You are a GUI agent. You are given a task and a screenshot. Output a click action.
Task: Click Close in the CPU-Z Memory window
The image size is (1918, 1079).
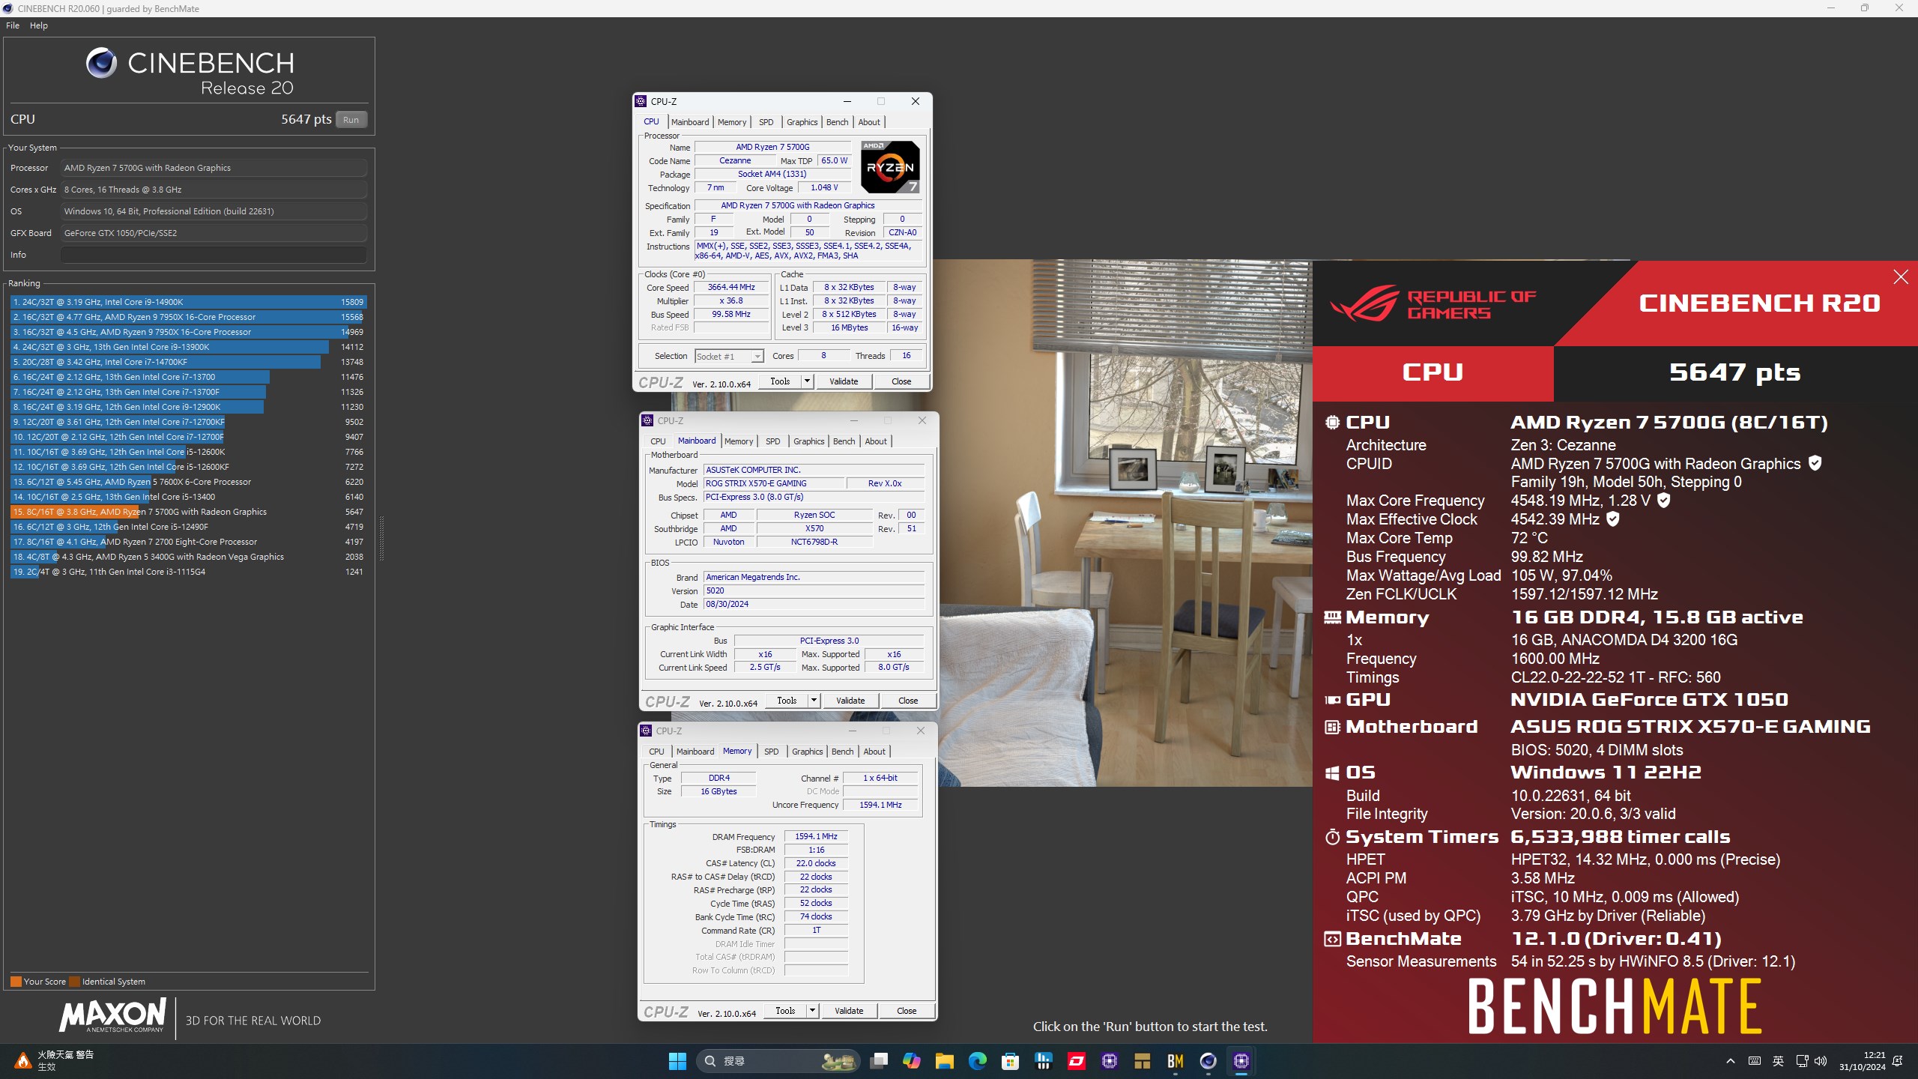click(907, 1011)
